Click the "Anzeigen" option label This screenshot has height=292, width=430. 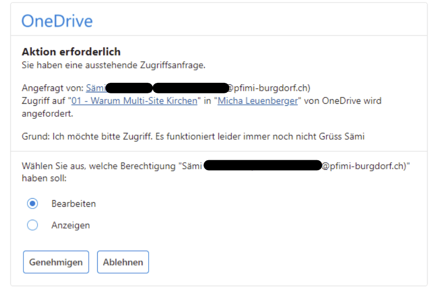pyautogui.click(x=70, y=225)
